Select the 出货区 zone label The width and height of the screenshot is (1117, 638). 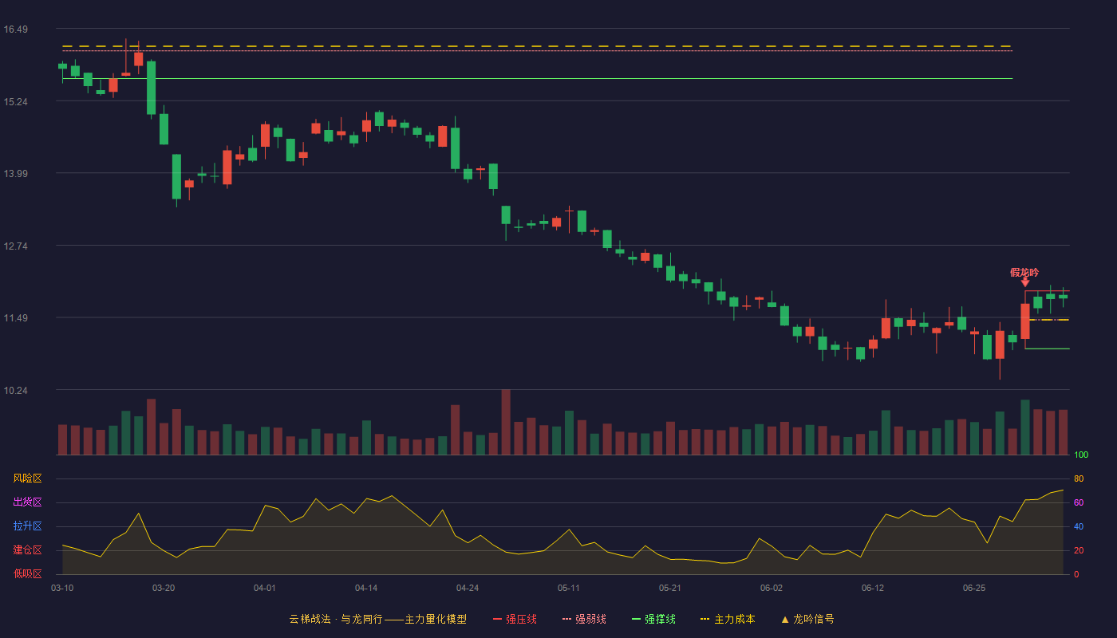[x=27, y=502]
